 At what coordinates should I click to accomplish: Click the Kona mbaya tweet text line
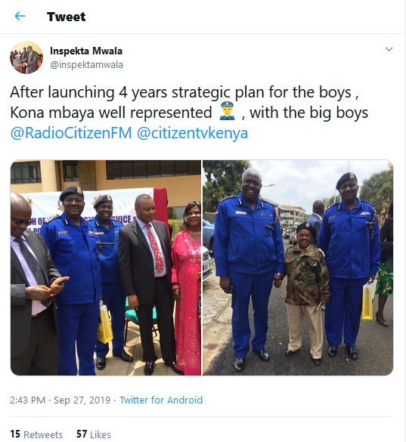189,113
